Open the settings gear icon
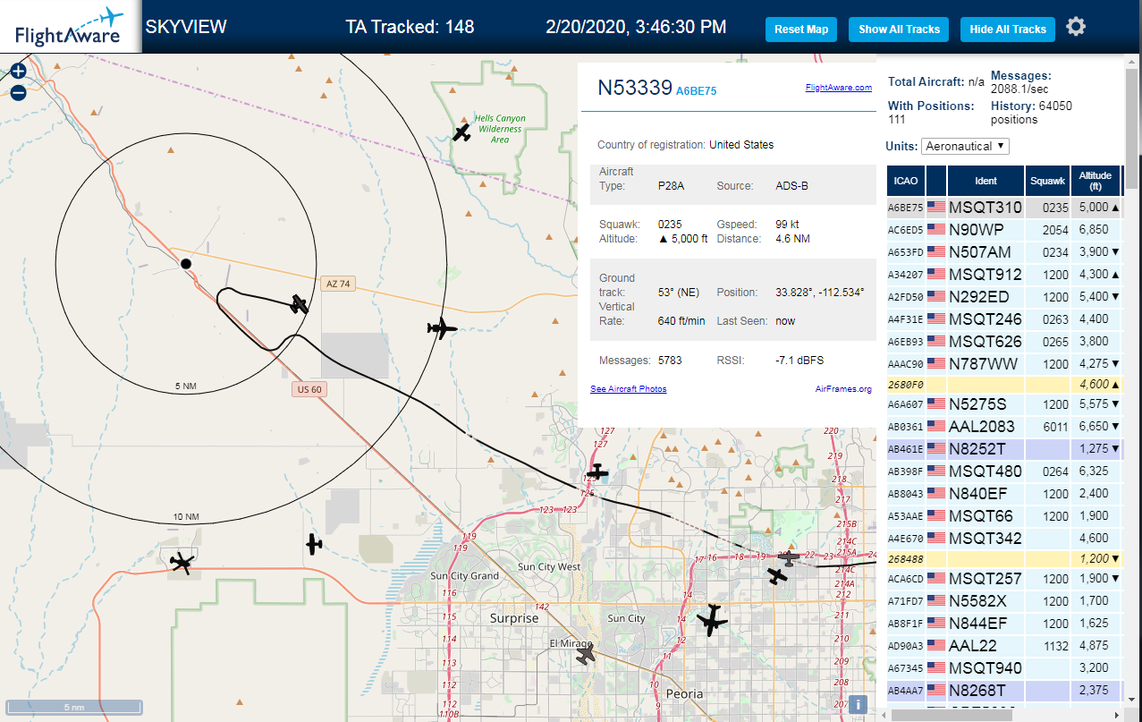1142x722 pixels. 1076,27
